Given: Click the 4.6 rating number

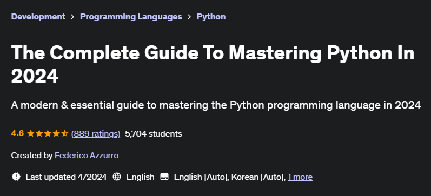Looking at the screenshot, I should pyautogui.click(x=17, y=134).
